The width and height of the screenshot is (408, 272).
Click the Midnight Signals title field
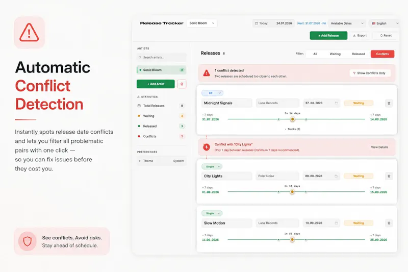(x=227, y=103)
